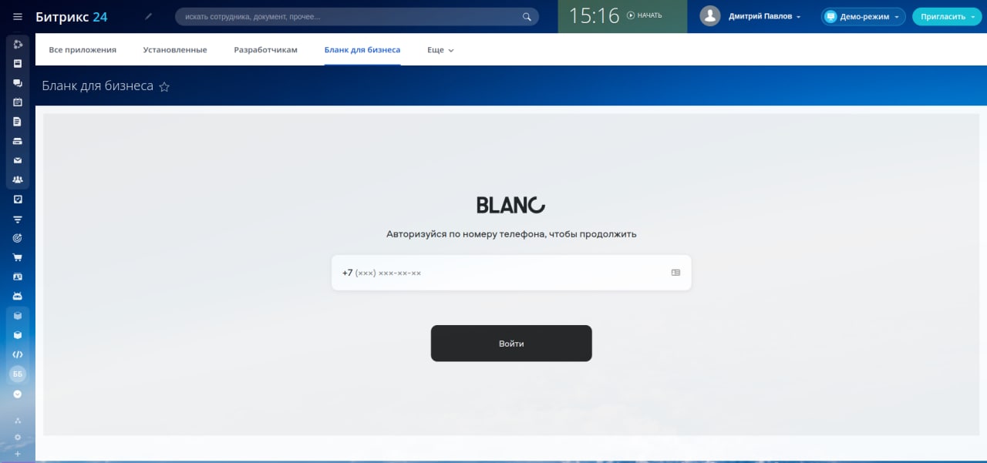Open the code brackets developer sidebar icon
Viewport: 987px width, 463px height.
pos(18,354)
